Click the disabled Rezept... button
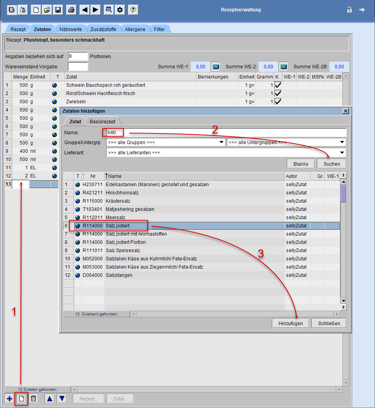Viewport: 375px width, 408px height. tap(89, 399)
